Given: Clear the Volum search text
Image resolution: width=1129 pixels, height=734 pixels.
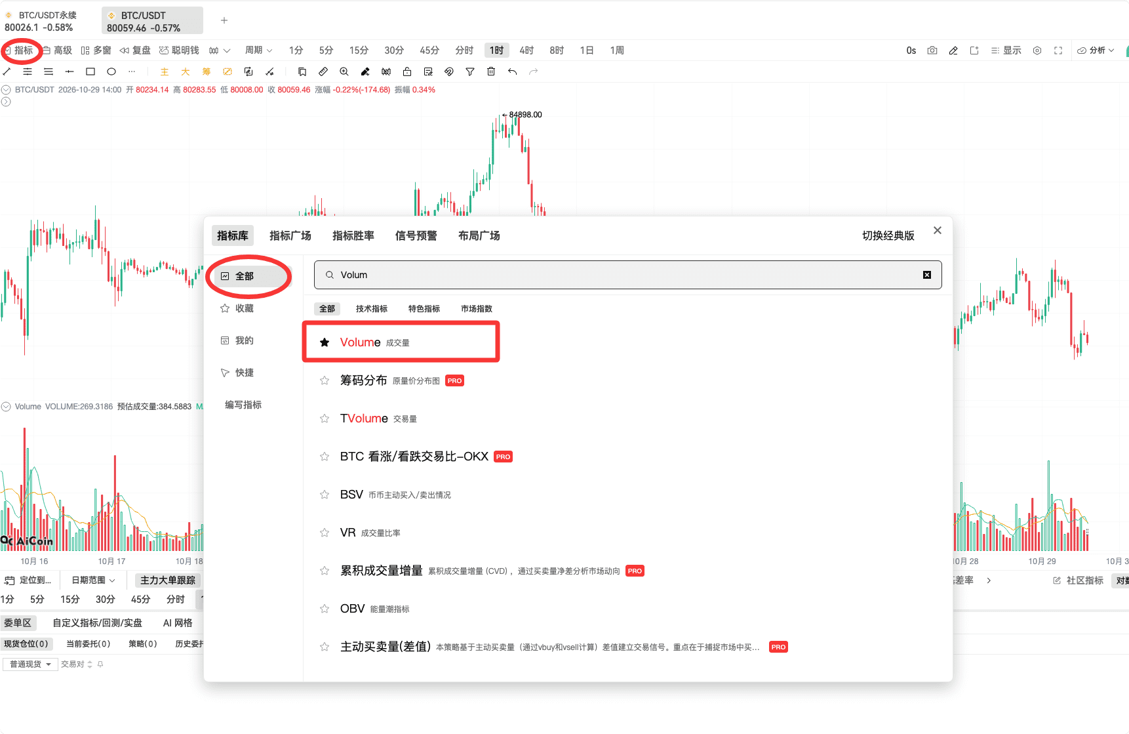Looking at the screenshot, I should (927, 275).
